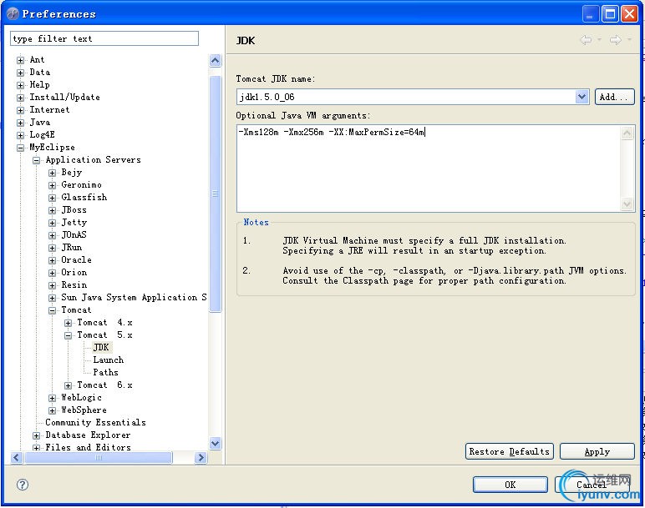Select the Paths tree item
Screen dimensions: 645x508
[x=106, y=373]
